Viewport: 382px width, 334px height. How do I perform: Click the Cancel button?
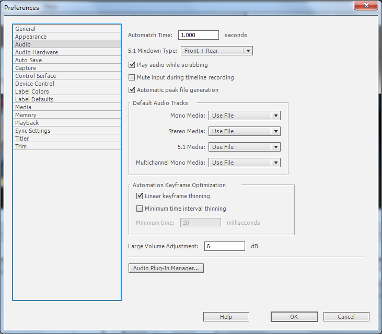(x=346, y=317)
